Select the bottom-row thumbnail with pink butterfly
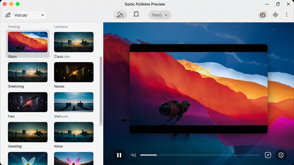This screenshot has width=294, height=165. pyautogui.click(x=74, y=158)
